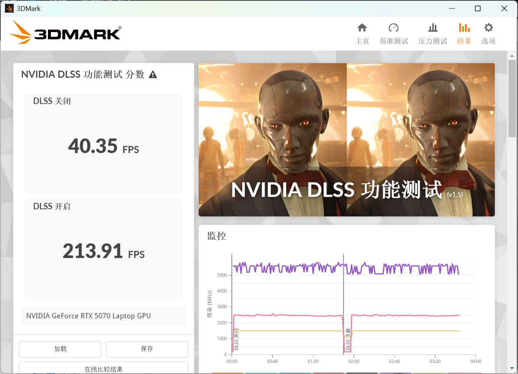Close the 3DMark window

[x=504, y=8]
